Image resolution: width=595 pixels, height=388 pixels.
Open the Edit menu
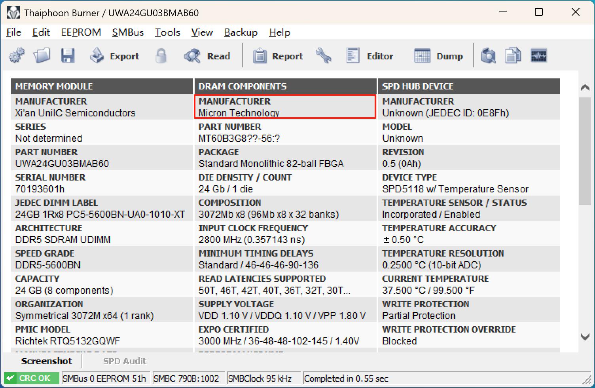point(41,32)
